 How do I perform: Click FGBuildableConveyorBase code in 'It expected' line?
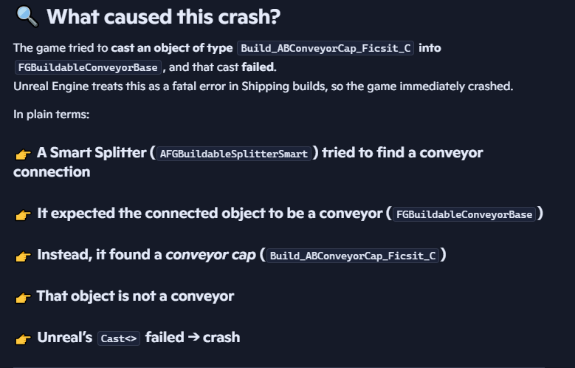(464, 215)
